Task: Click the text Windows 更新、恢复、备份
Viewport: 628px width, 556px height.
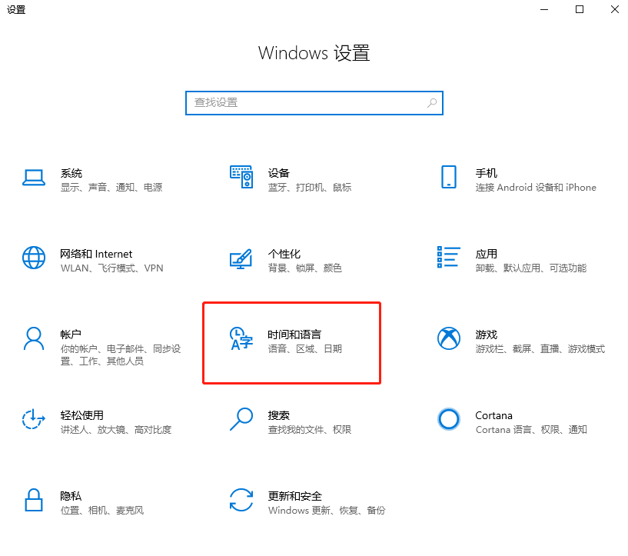Action: (x=327, y=511)
